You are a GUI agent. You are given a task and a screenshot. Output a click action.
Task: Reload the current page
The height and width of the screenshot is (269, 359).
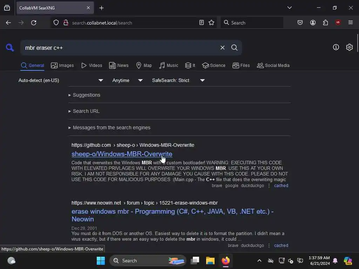(34, 23)
